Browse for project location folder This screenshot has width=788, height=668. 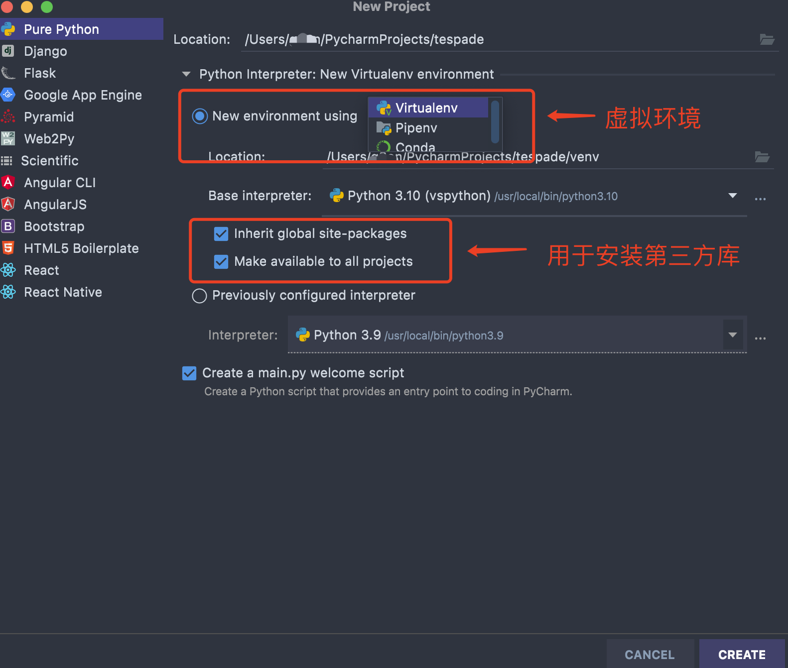pyautogui.click(x=767, y=39)
